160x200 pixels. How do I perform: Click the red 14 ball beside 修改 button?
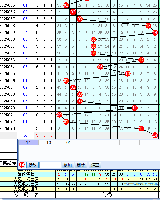point(22,165)
